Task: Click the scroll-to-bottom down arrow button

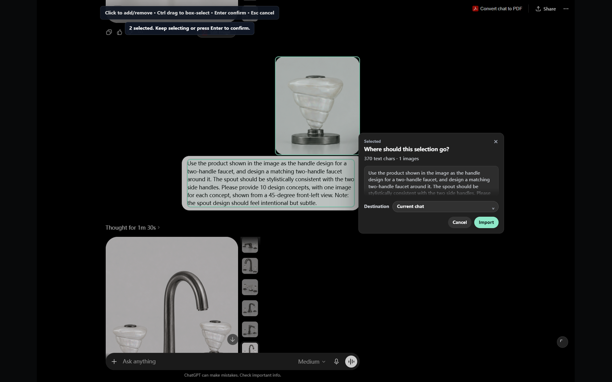Action: point(232,340)
